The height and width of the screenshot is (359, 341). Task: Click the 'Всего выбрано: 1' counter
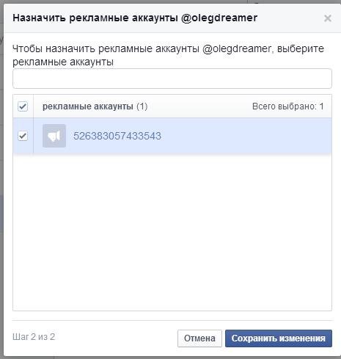tap(288, 106)
